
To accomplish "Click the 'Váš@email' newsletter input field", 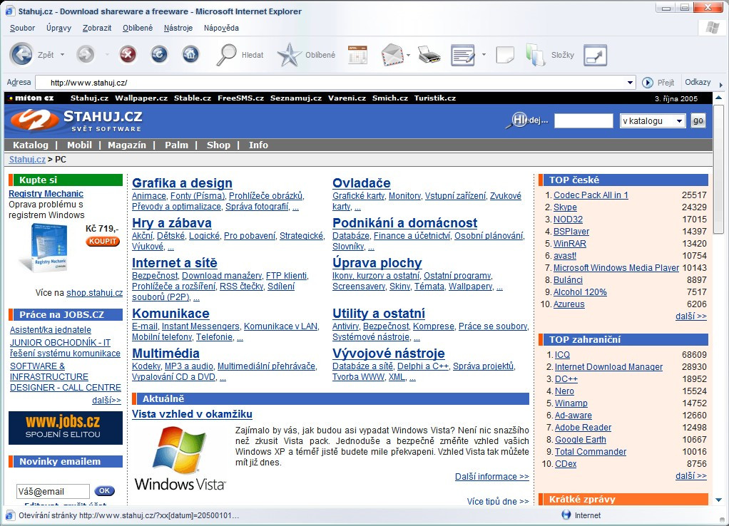I will [x=53, y=491].
